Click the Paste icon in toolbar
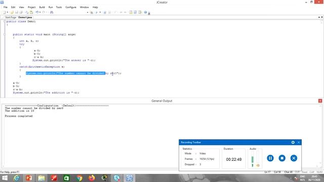The height and width of the screenshot is (182, 324). click(x=31, y=12)
